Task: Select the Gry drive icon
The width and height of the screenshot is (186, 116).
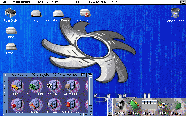Action: point(35,14)
